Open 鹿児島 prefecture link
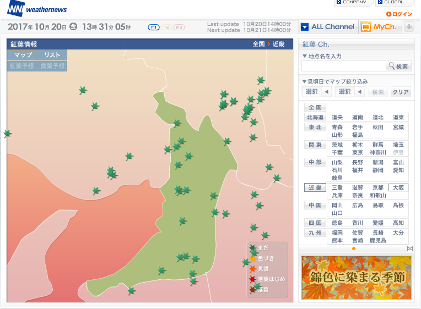 [x=378, y=240]
